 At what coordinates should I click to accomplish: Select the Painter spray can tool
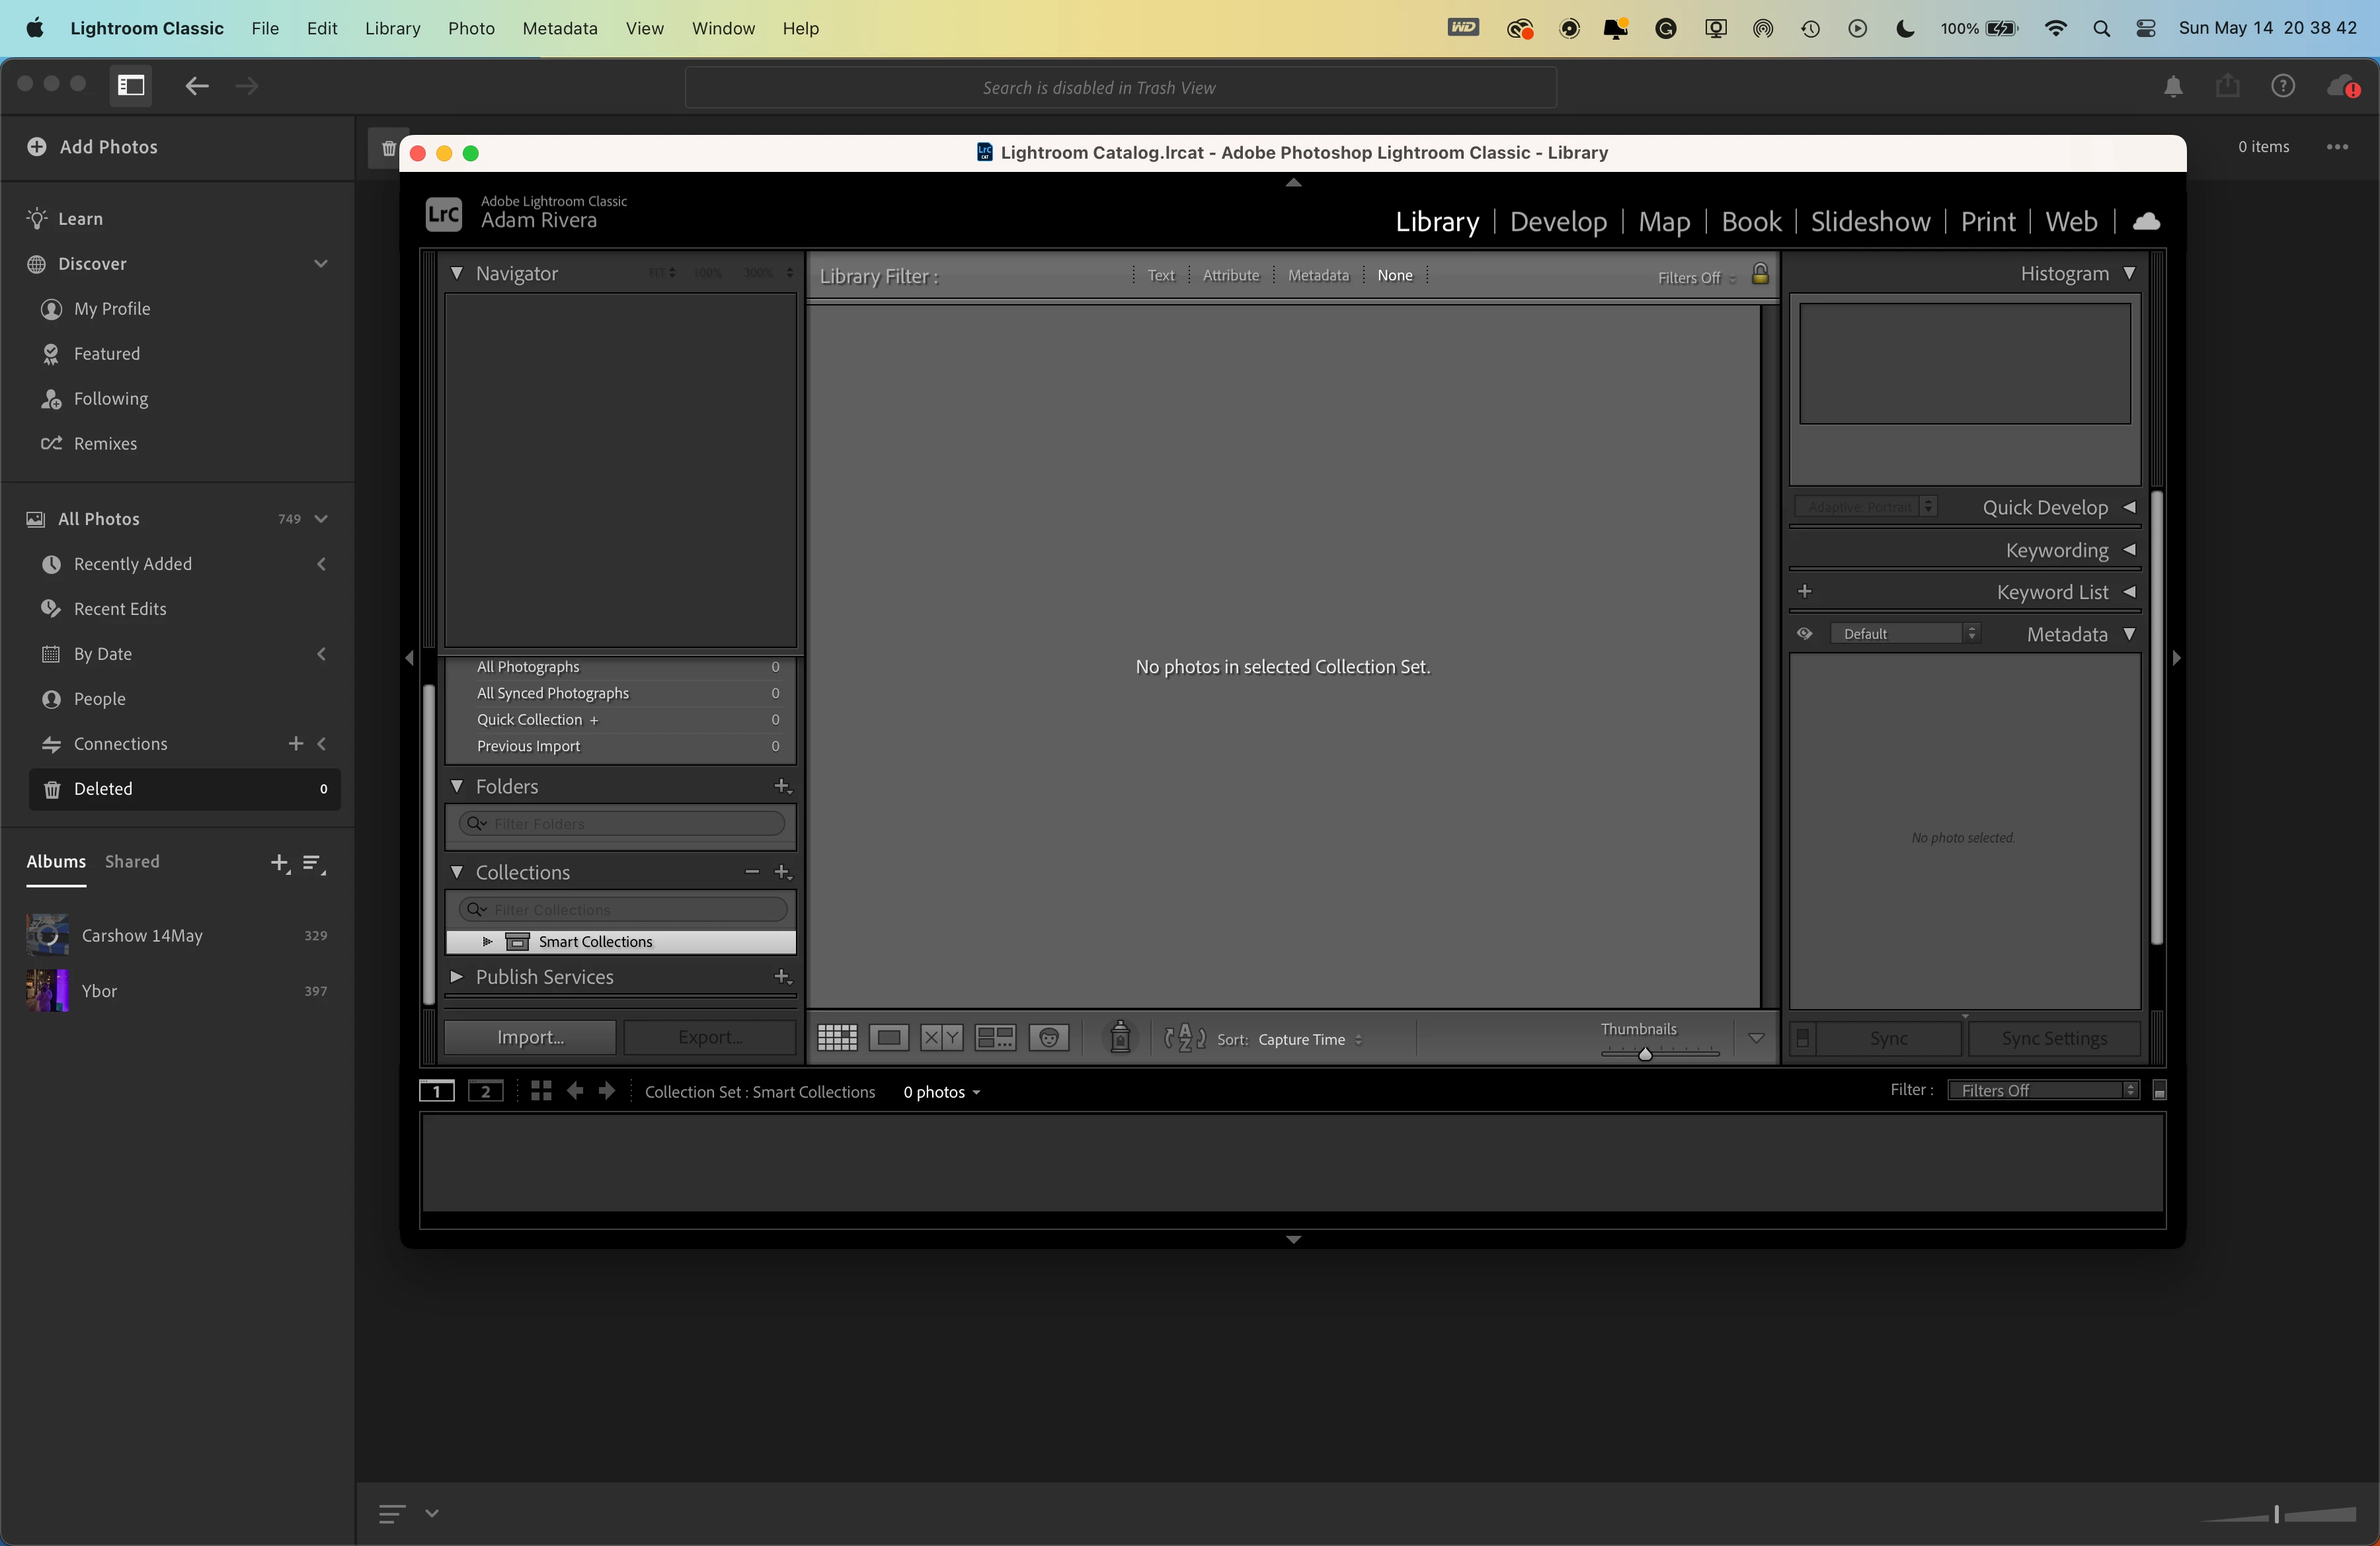(1120, 1038)
